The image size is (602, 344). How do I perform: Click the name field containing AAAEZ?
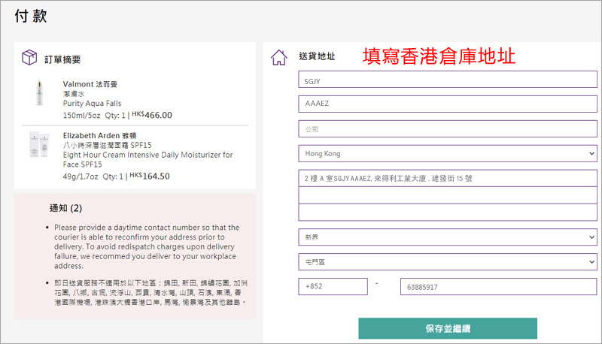click(x=447, y=104)
